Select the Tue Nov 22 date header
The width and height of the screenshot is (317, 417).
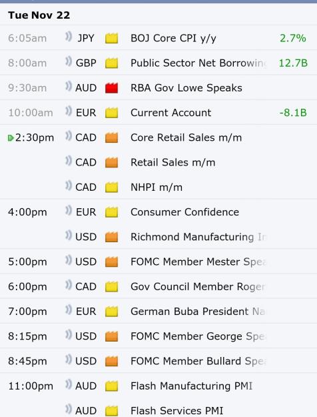pos(39,15)
